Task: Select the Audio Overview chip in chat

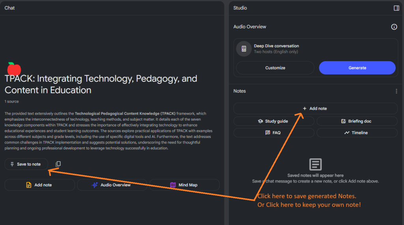Action: [x=112, y=185]
